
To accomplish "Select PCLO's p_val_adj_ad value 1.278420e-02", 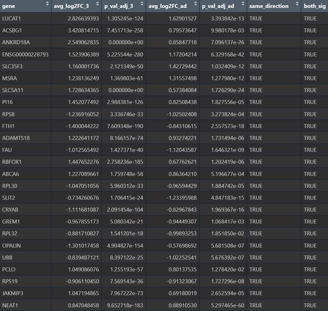I will pyautogui.click(x=228, y=270).
